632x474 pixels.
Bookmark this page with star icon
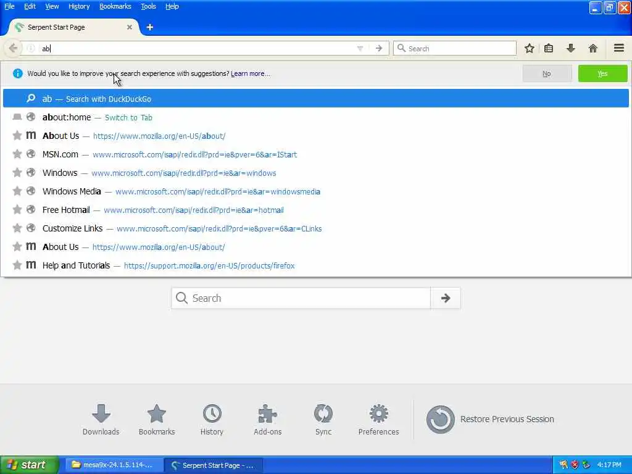529,49
